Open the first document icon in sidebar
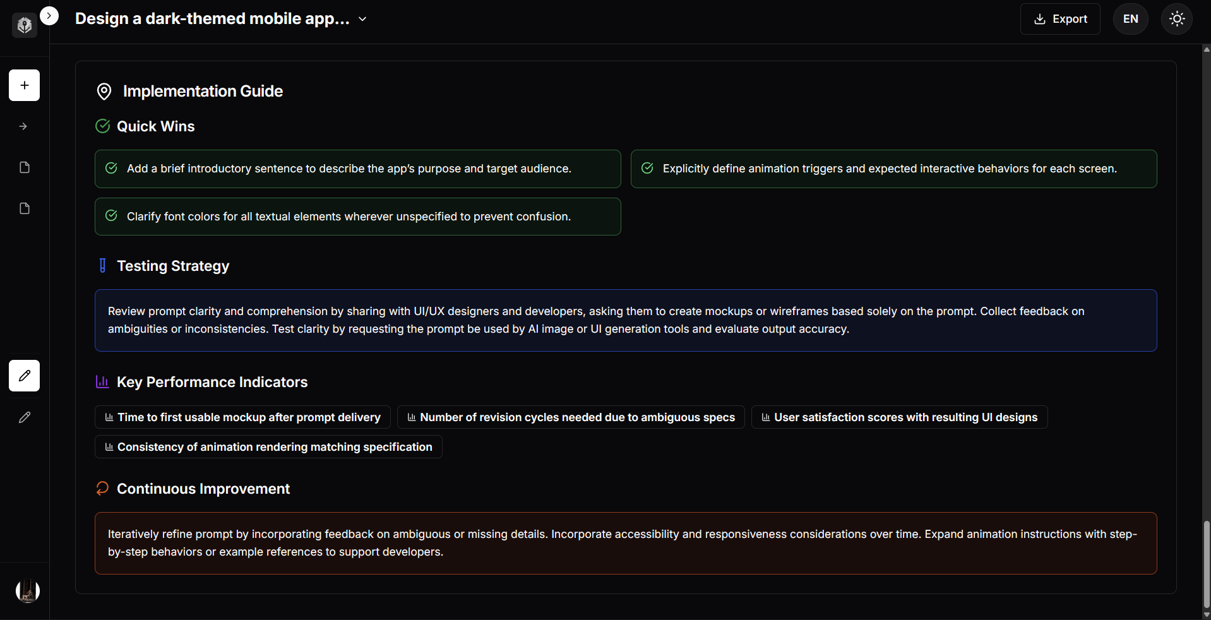This screenshot has height=620, width=1211. point(25,167)
